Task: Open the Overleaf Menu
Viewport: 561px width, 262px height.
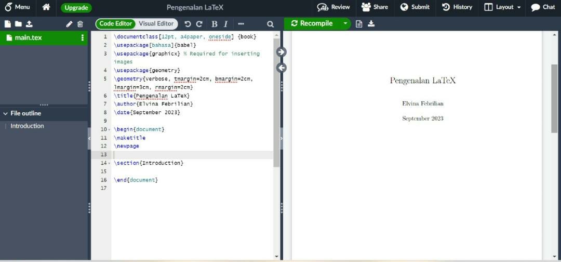Action: pos(17,7)
